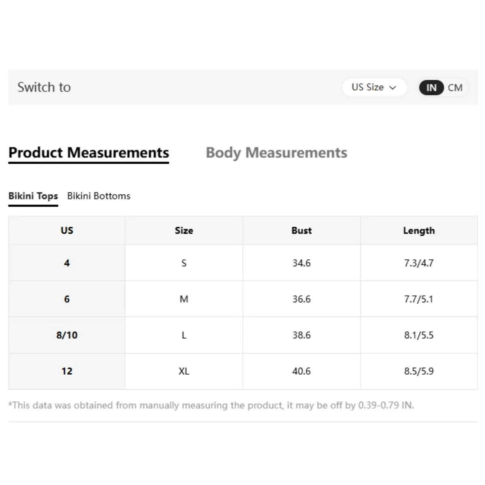Open the US Size dropdown

point(373,87)
